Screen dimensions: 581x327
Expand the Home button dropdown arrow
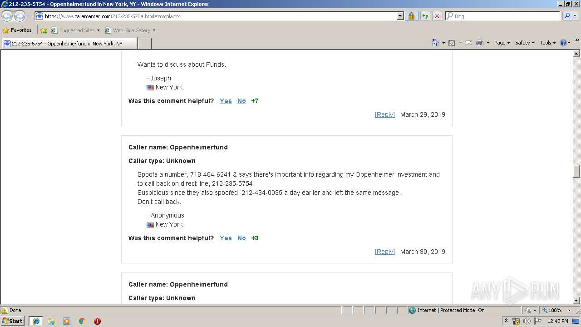pyautogui.click(x=443, y=43)
